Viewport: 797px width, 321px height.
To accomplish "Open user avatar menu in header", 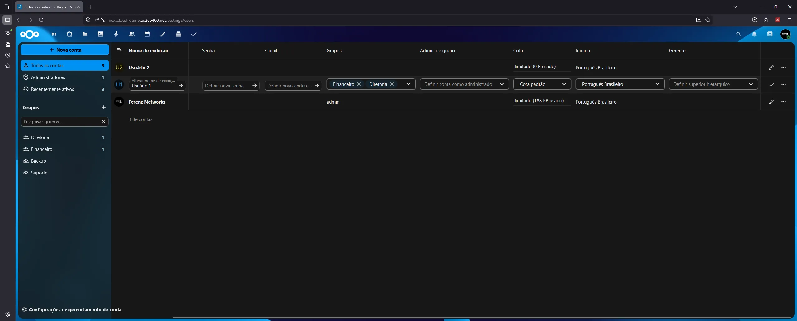I will click(x=785, y=34).
